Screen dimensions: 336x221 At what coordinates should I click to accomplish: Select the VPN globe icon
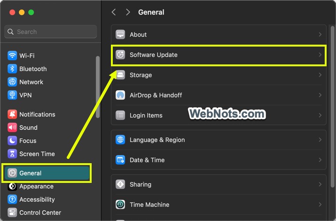click(12, 95)
